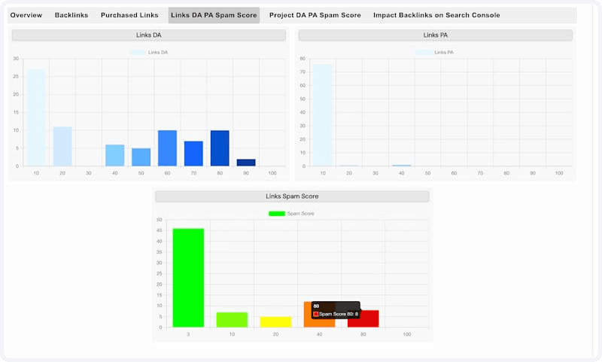Screen dimensions: 602x362
Task: Click the Links DA bar at 60
Action: coord(167,148)
